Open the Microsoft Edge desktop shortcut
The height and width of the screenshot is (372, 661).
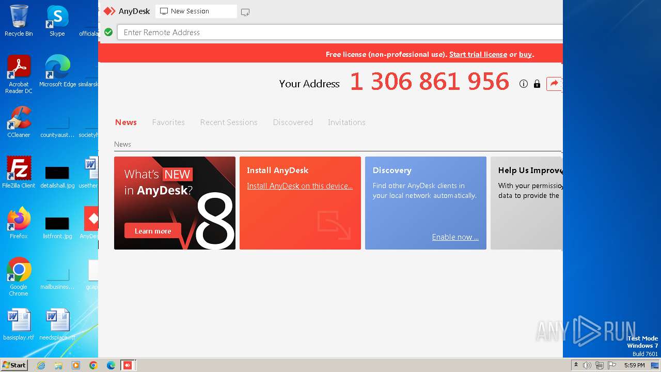(57, 71)
